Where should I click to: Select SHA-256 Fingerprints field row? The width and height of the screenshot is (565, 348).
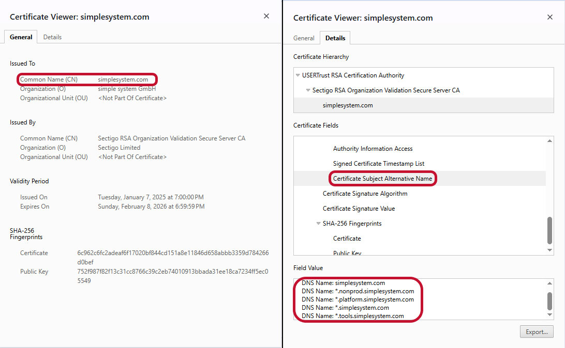352,223
